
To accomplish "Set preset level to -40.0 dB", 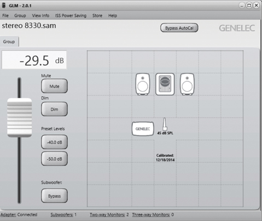I will 54,142.
